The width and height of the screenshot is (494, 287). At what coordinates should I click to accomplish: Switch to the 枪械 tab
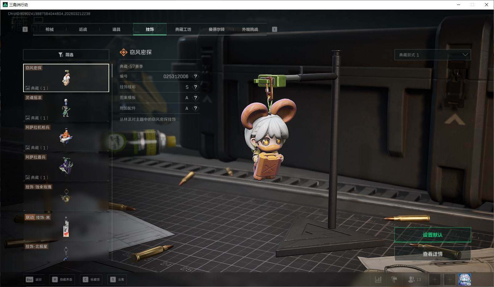[x=49, y=29]
